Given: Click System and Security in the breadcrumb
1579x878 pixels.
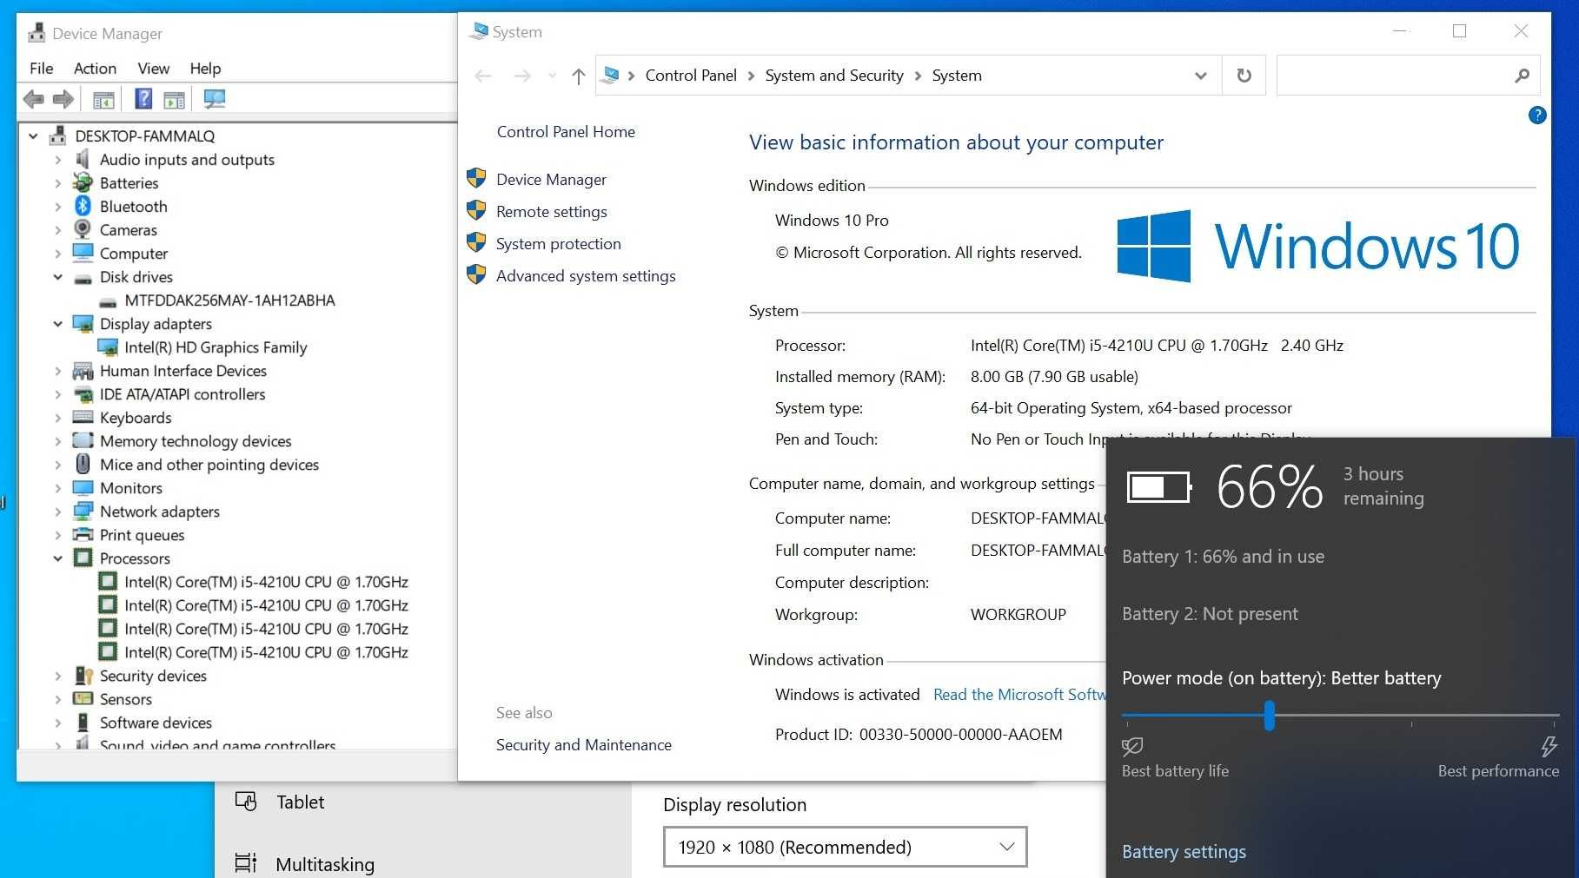Looking at the screenshot, I should coord(834,76).
